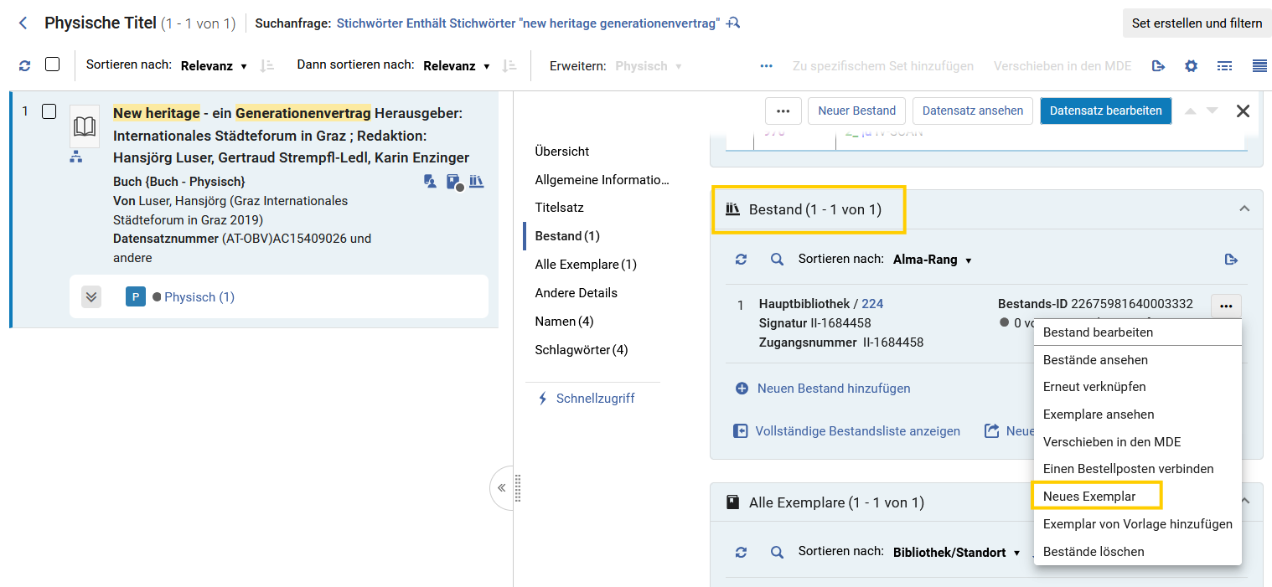This screenshot has width=1272, height=587.
Task: Refresh the title results list
Action: tap(24, 65)
